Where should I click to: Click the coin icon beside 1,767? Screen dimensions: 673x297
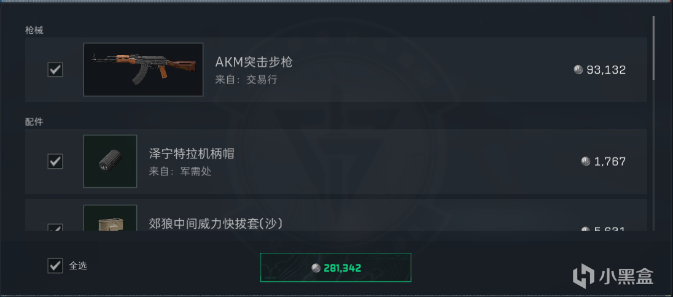pos(585,161)
